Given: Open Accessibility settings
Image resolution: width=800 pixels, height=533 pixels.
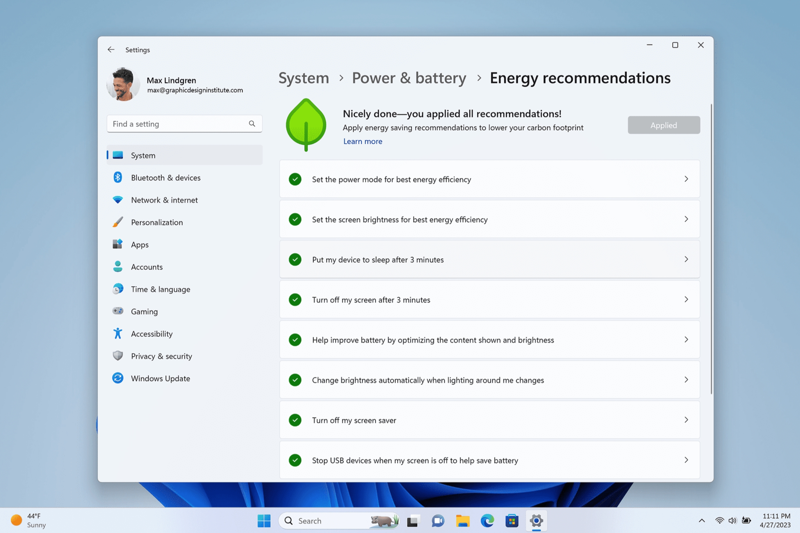Looking at the screenshot, I should coord(152,334).
